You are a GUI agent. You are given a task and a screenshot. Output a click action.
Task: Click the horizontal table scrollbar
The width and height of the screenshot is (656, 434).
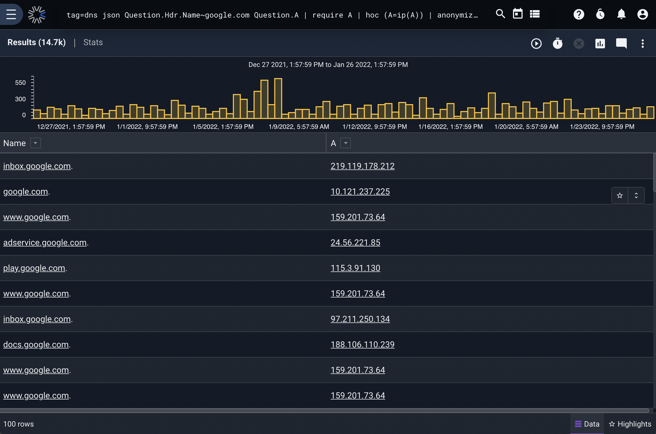pos(325,410)
